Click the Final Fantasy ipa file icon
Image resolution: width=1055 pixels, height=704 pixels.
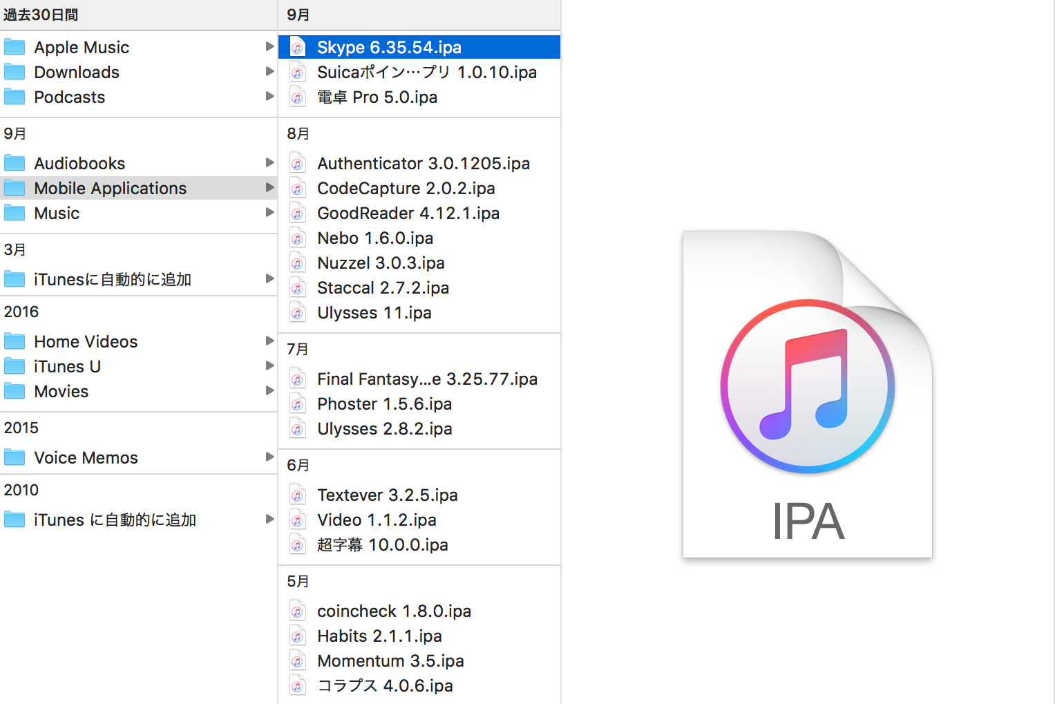(297, 379)
